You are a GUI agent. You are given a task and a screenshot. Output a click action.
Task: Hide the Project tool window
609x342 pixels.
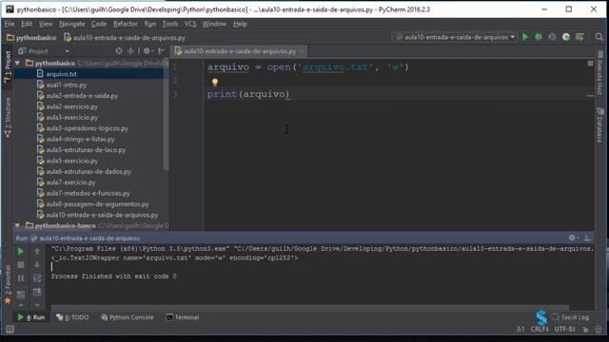point(162,50)
